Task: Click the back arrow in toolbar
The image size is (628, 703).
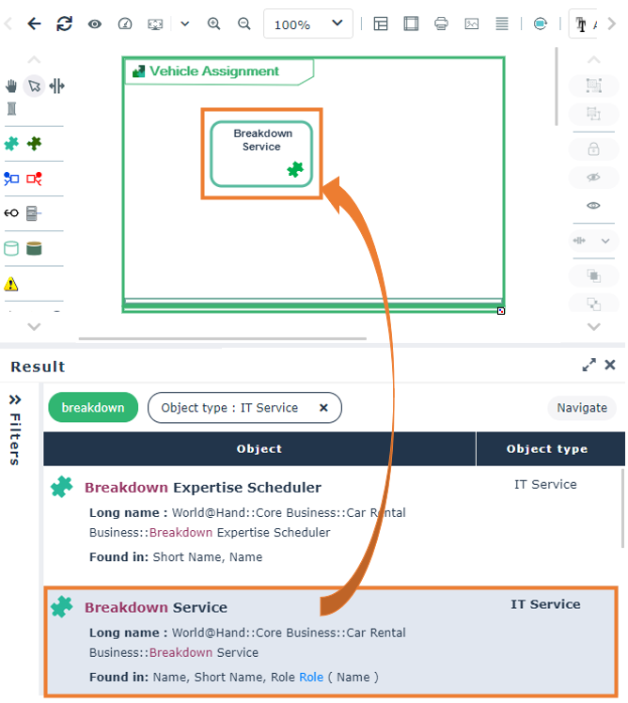Action: [x=34, y=23]
